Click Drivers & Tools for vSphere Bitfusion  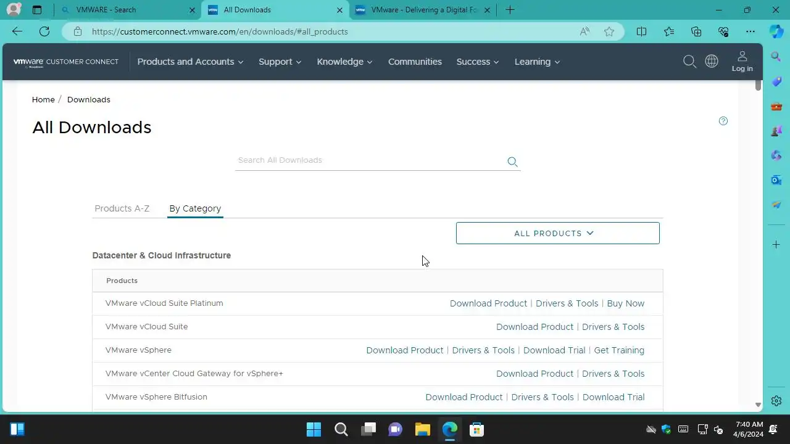(543, 397)
